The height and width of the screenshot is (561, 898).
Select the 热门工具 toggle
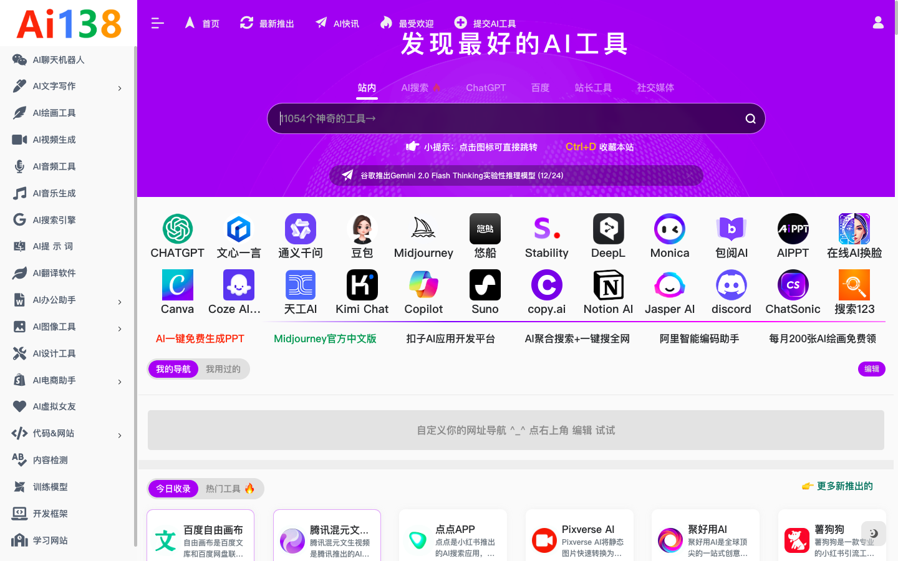(230, 489)
